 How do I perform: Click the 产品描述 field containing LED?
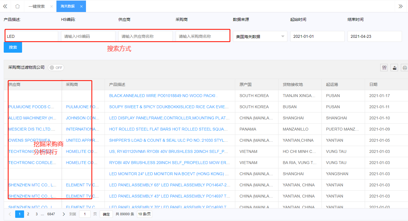click(31, 36)
